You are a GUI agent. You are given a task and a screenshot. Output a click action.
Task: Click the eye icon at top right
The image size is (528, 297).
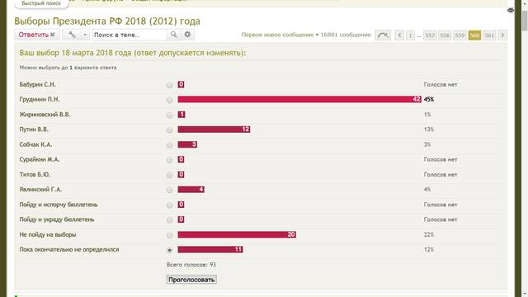coord(511,10)
